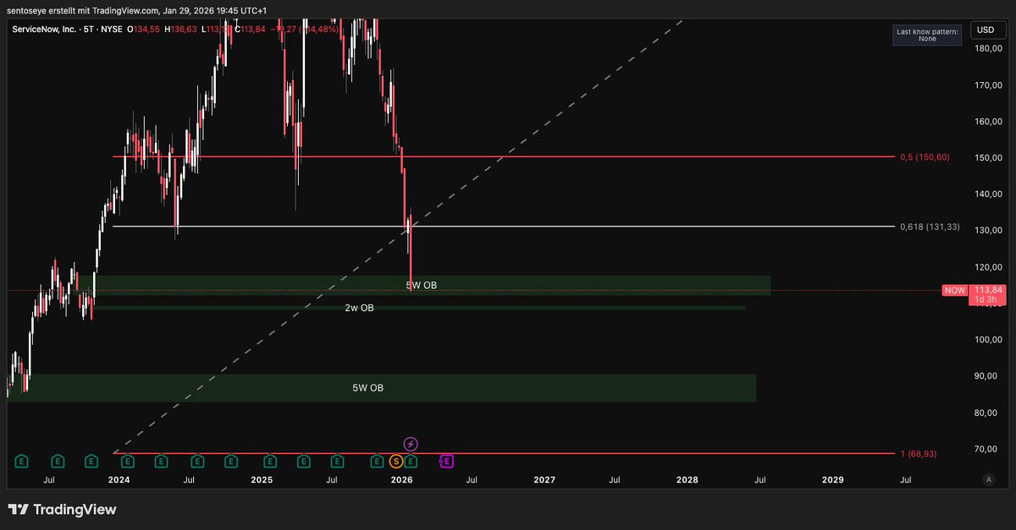Click the 160,00 price axis label
Screen dimensions: 1016x530
pyautogui.click(x=989, y=122)
